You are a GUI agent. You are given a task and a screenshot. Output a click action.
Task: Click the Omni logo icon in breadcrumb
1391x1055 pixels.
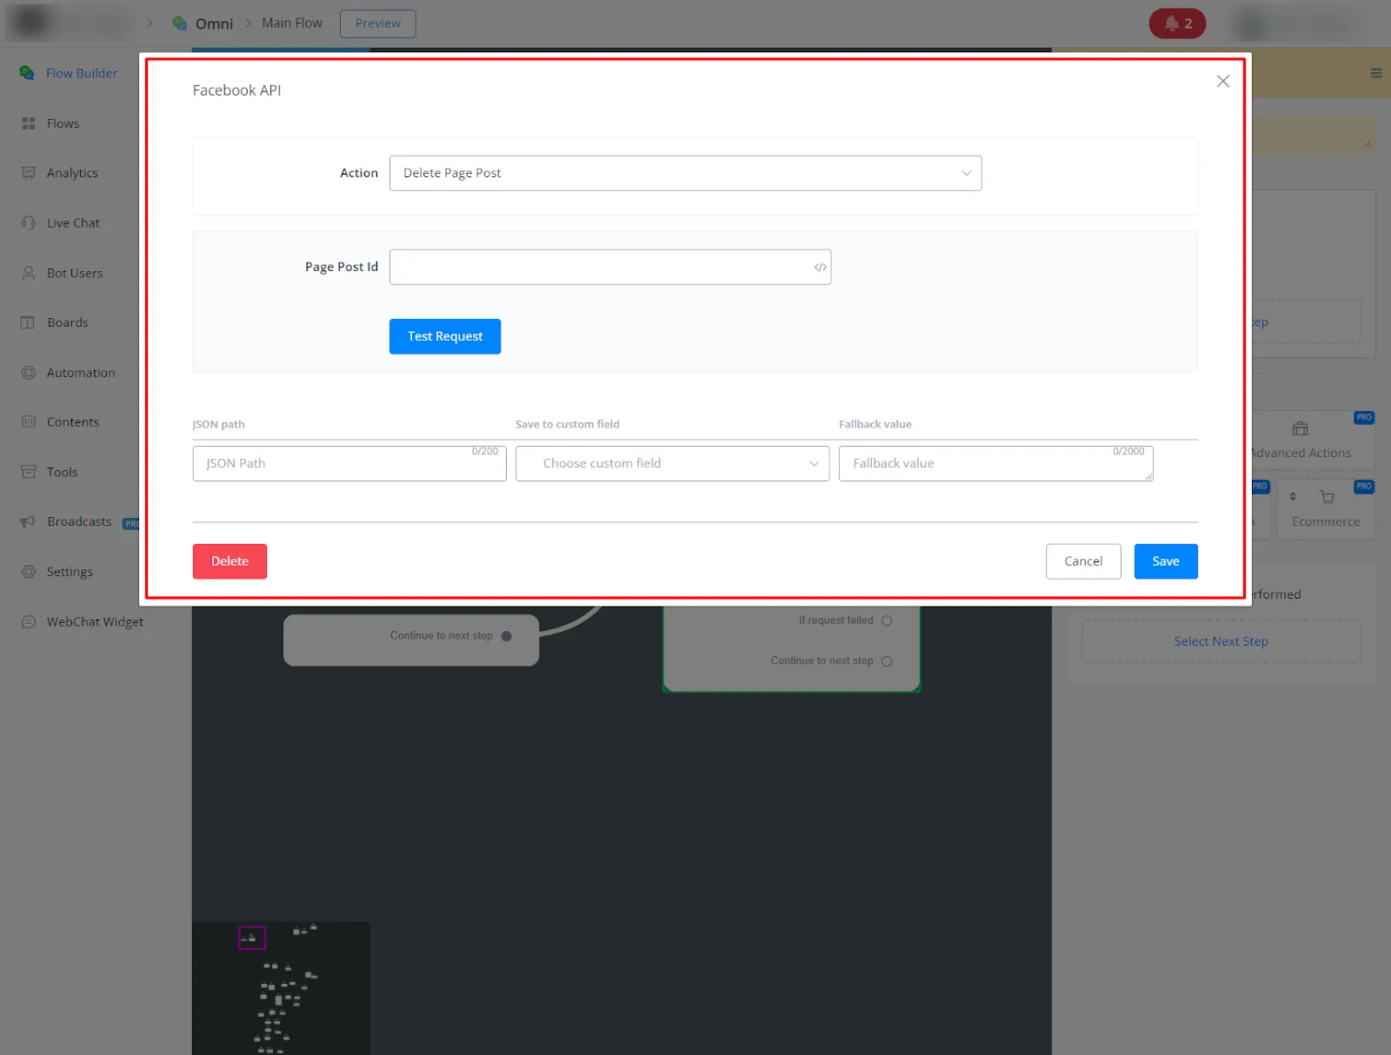click(x=180, y=23)
